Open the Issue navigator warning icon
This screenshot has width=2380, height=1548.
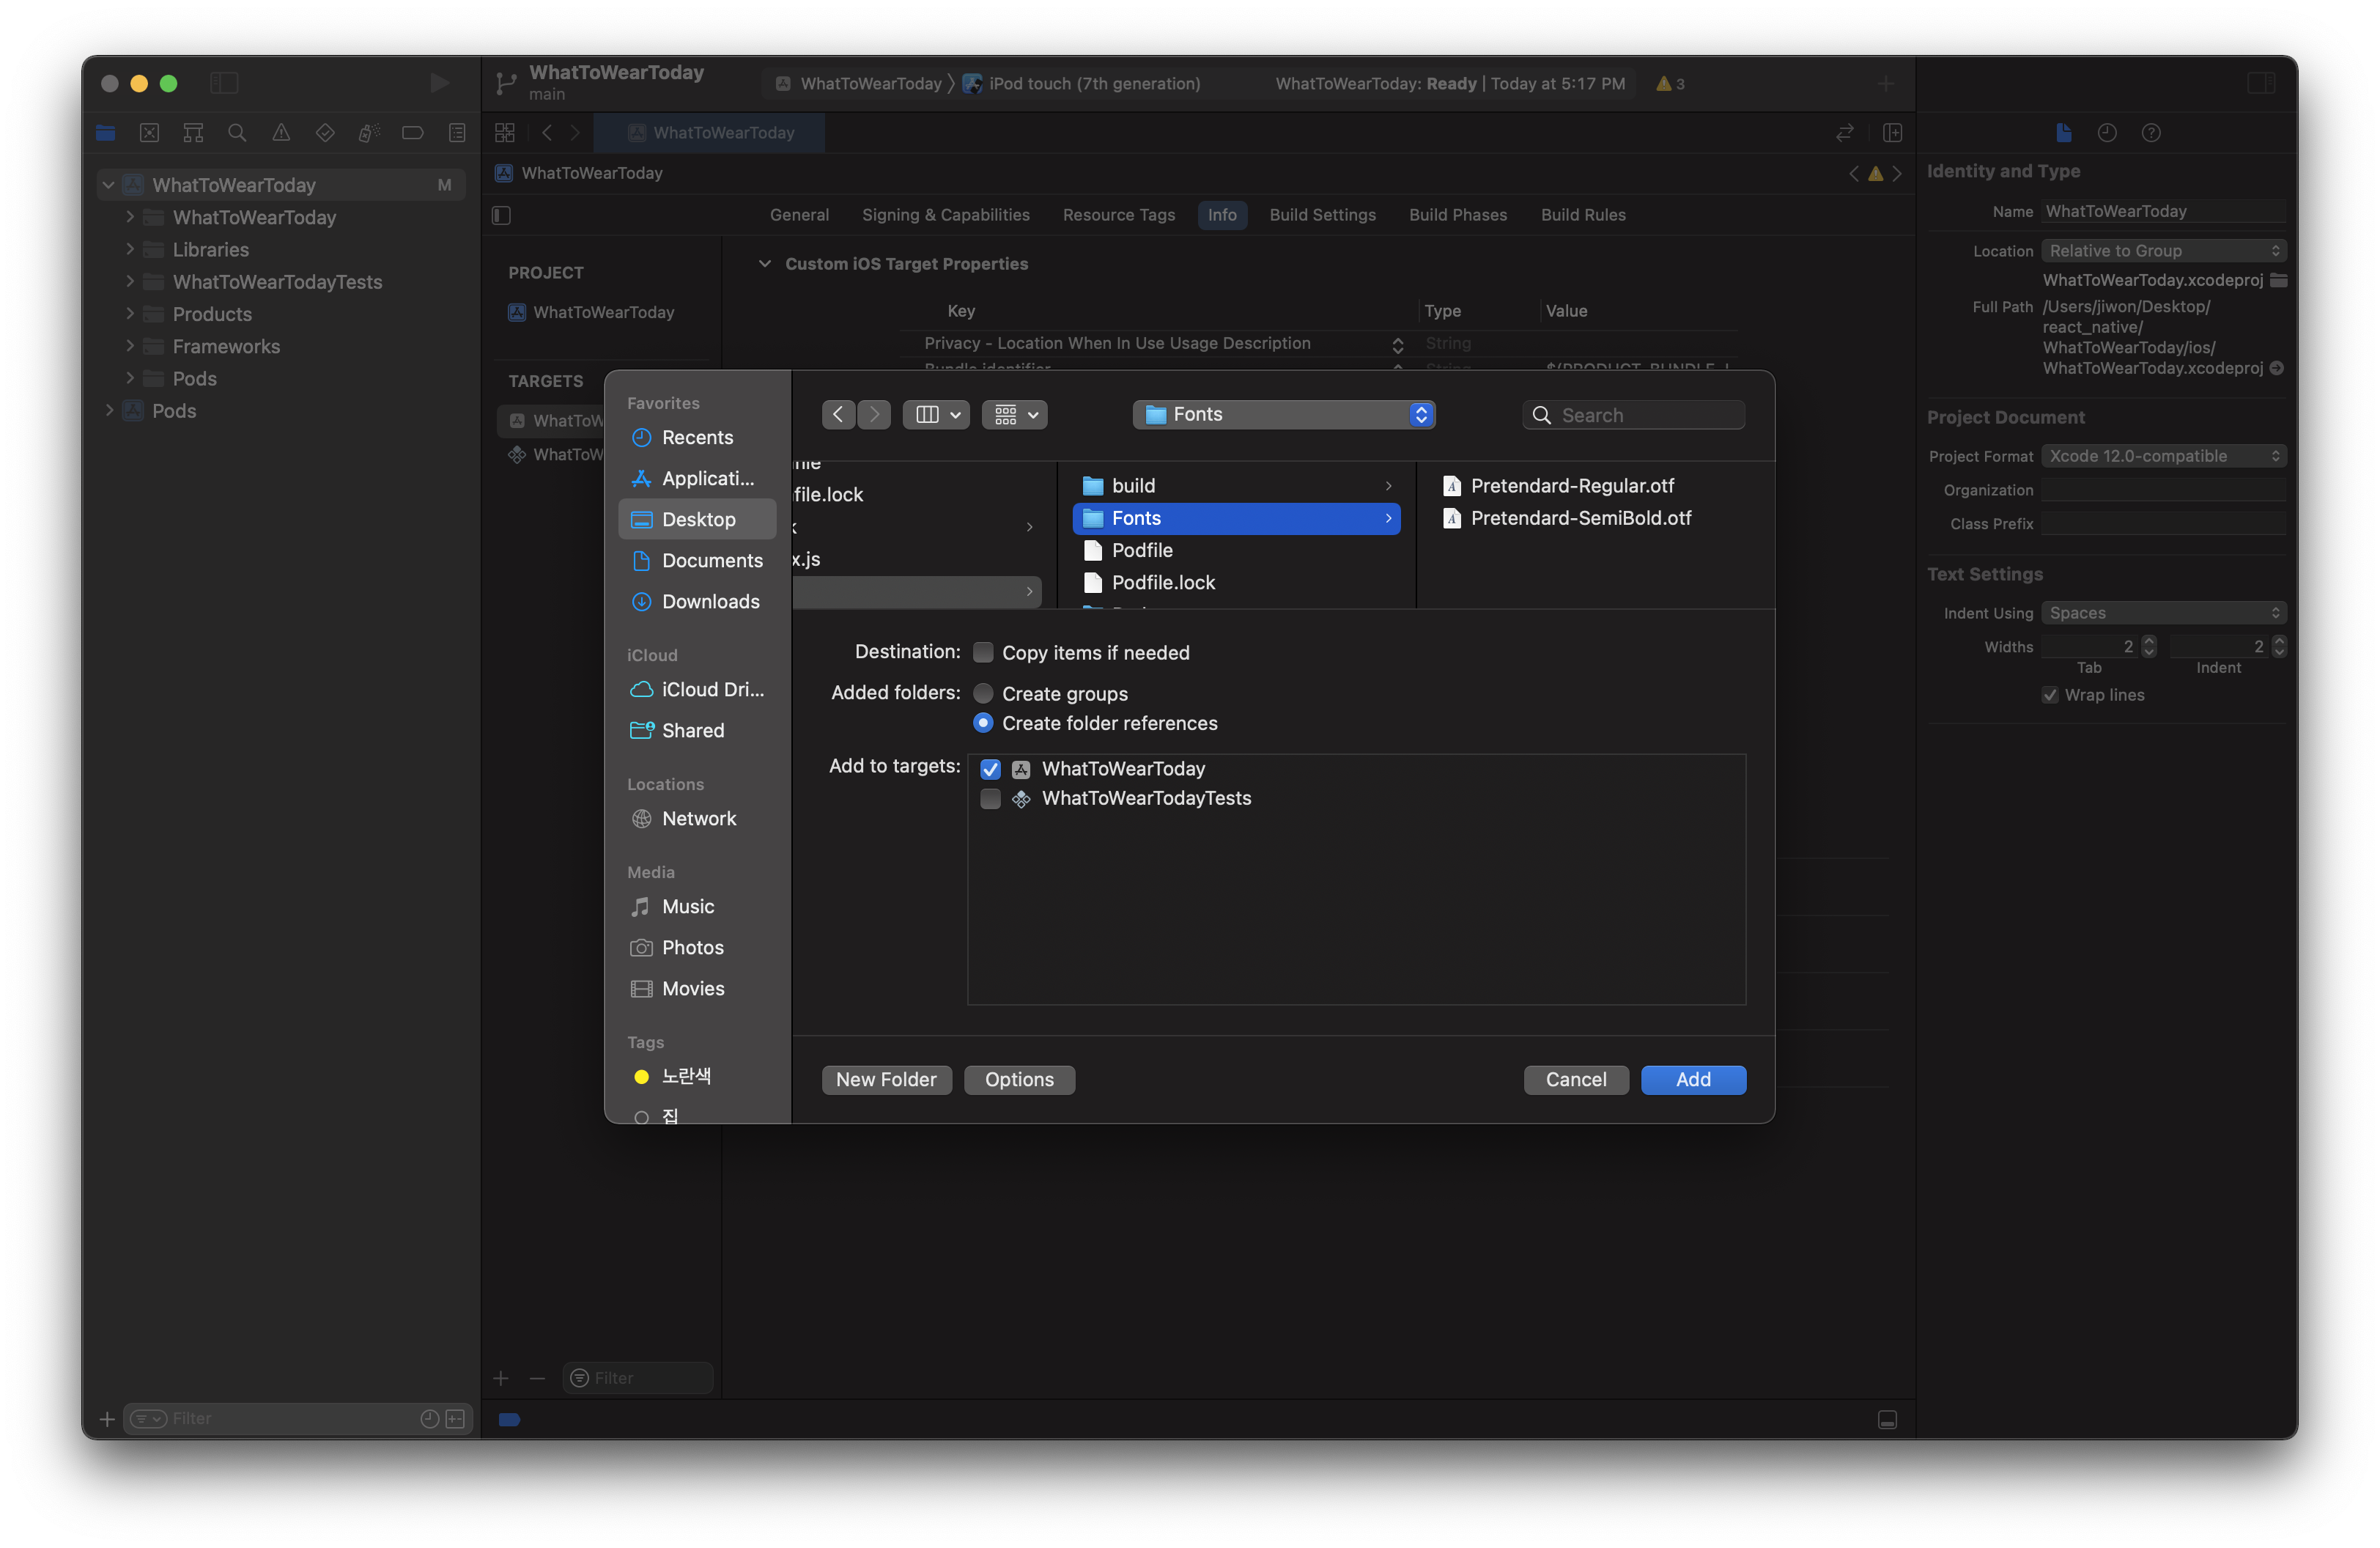pos(281,133)
